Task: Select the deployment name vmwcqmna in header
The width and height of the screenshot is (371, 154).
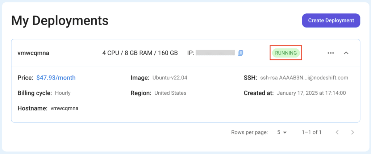Action: pyautogui.click(x=33, y=53)
